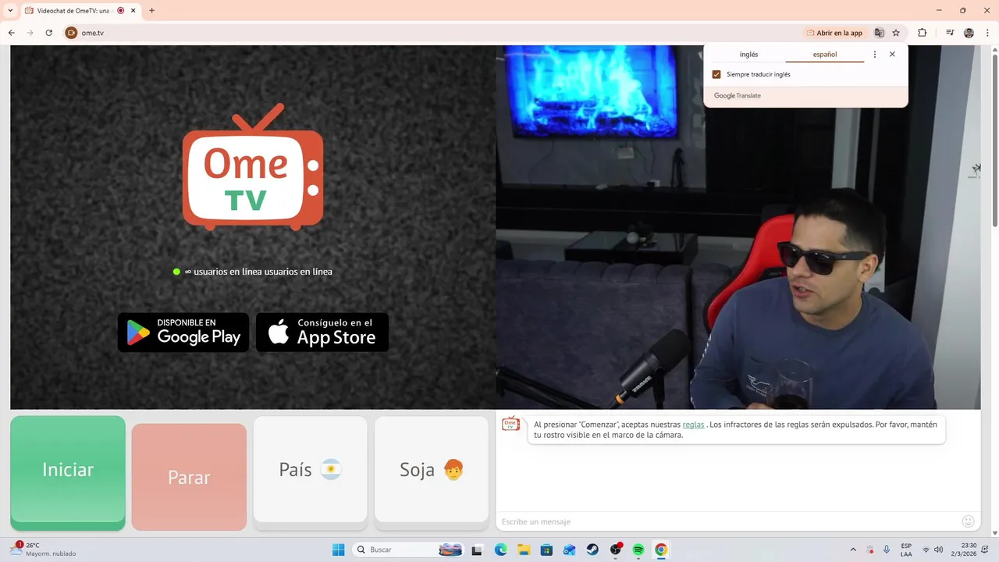This screenshot has width=999, height=562.
Task: Open the reglas link in chat
Action: pyautogui.click(x=693, y=425)
